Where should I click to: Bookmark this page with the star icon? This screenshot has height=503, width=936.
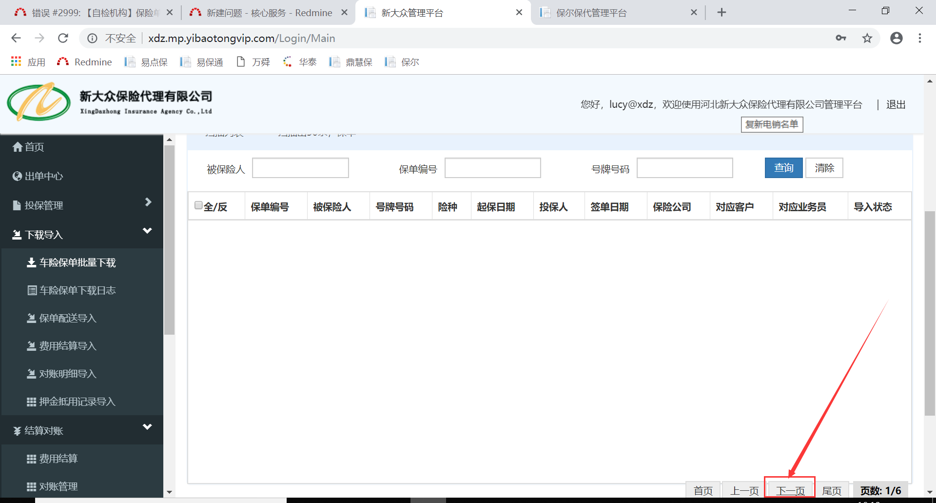867,38
